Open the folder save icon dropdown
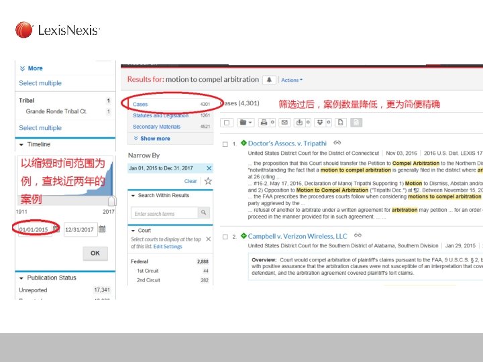 tap(246, 123)
